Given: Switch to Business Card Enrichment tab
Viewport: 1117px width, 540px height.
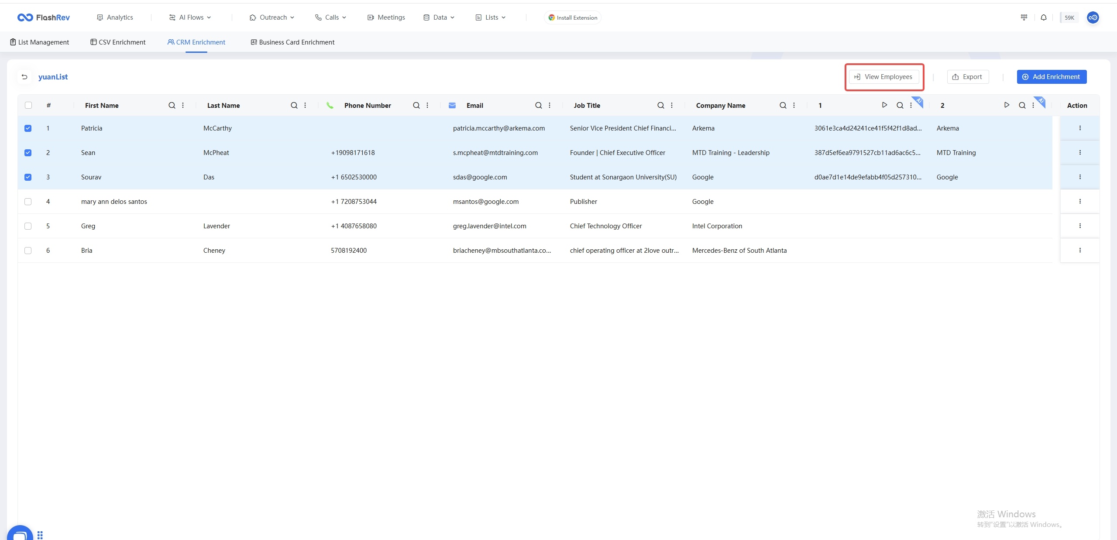Looking at the screenshot, I should coord(292,42).
